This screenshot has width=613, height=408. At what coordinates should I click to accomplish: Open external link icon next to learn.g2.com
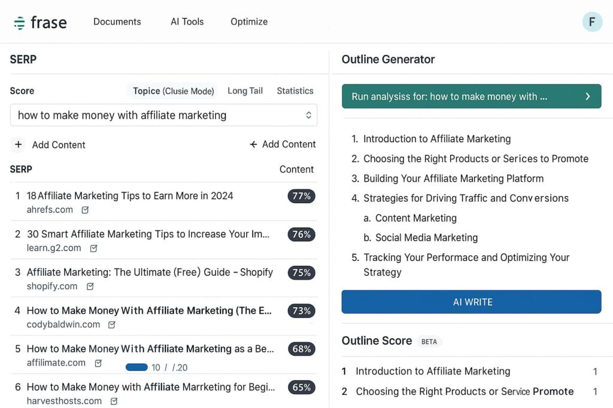click(93, 248)
